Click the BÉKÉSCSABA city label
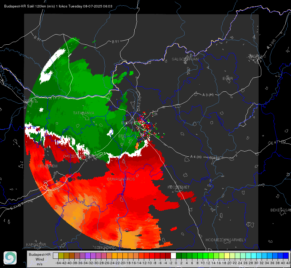Viewport: 291px width, 268px height. pos(281,210)
